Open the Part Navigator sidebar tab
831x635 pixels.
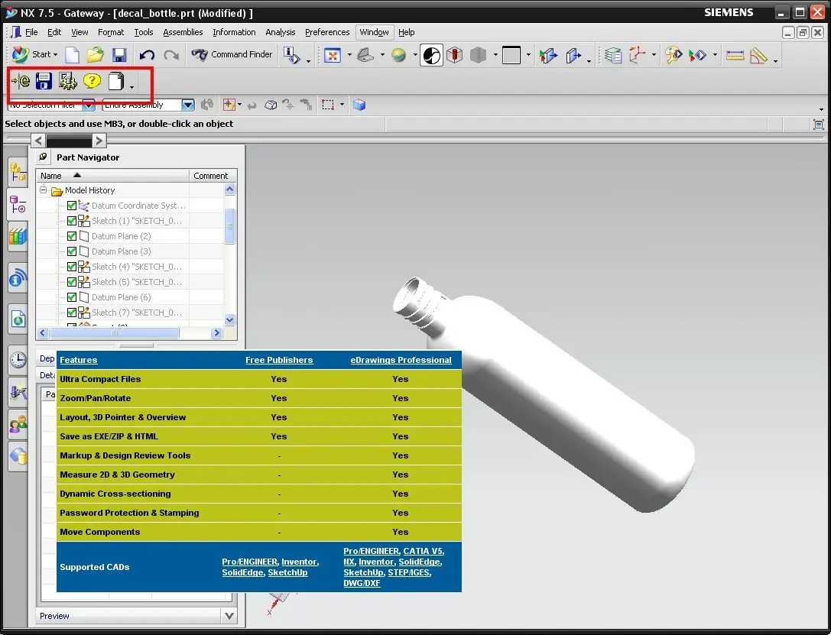tap(18, 205)
